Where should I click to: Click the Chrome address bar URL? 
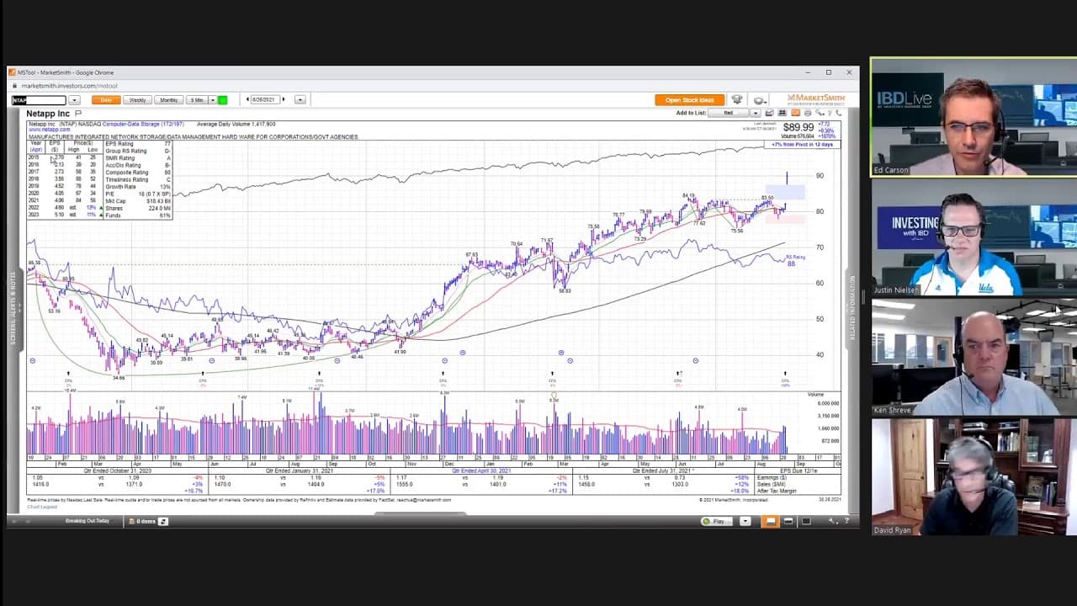pyautogui.click(x=69, y=86)
